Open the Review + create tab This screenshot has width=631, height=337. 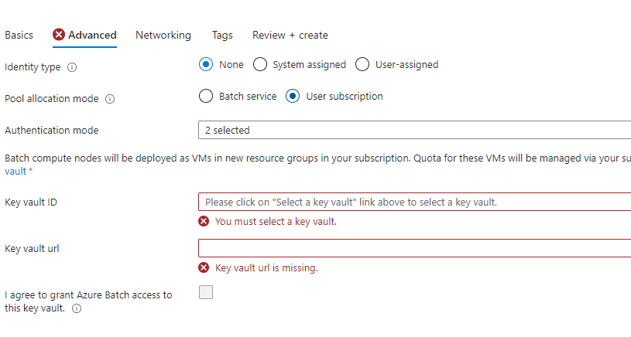click(290, 36)
